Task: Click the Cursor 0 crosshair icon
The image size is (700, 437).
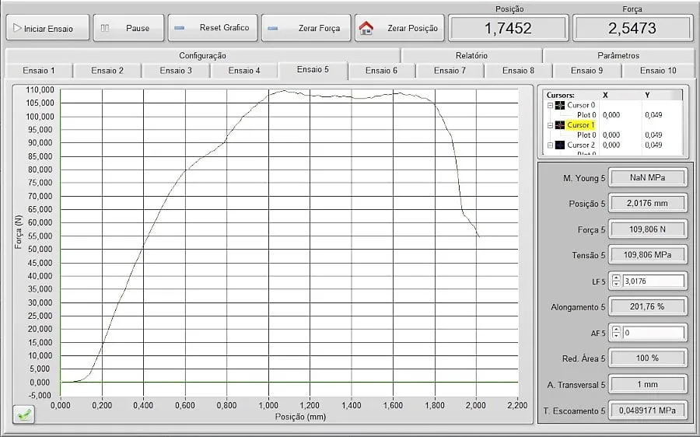Action: tap(560, 105)
